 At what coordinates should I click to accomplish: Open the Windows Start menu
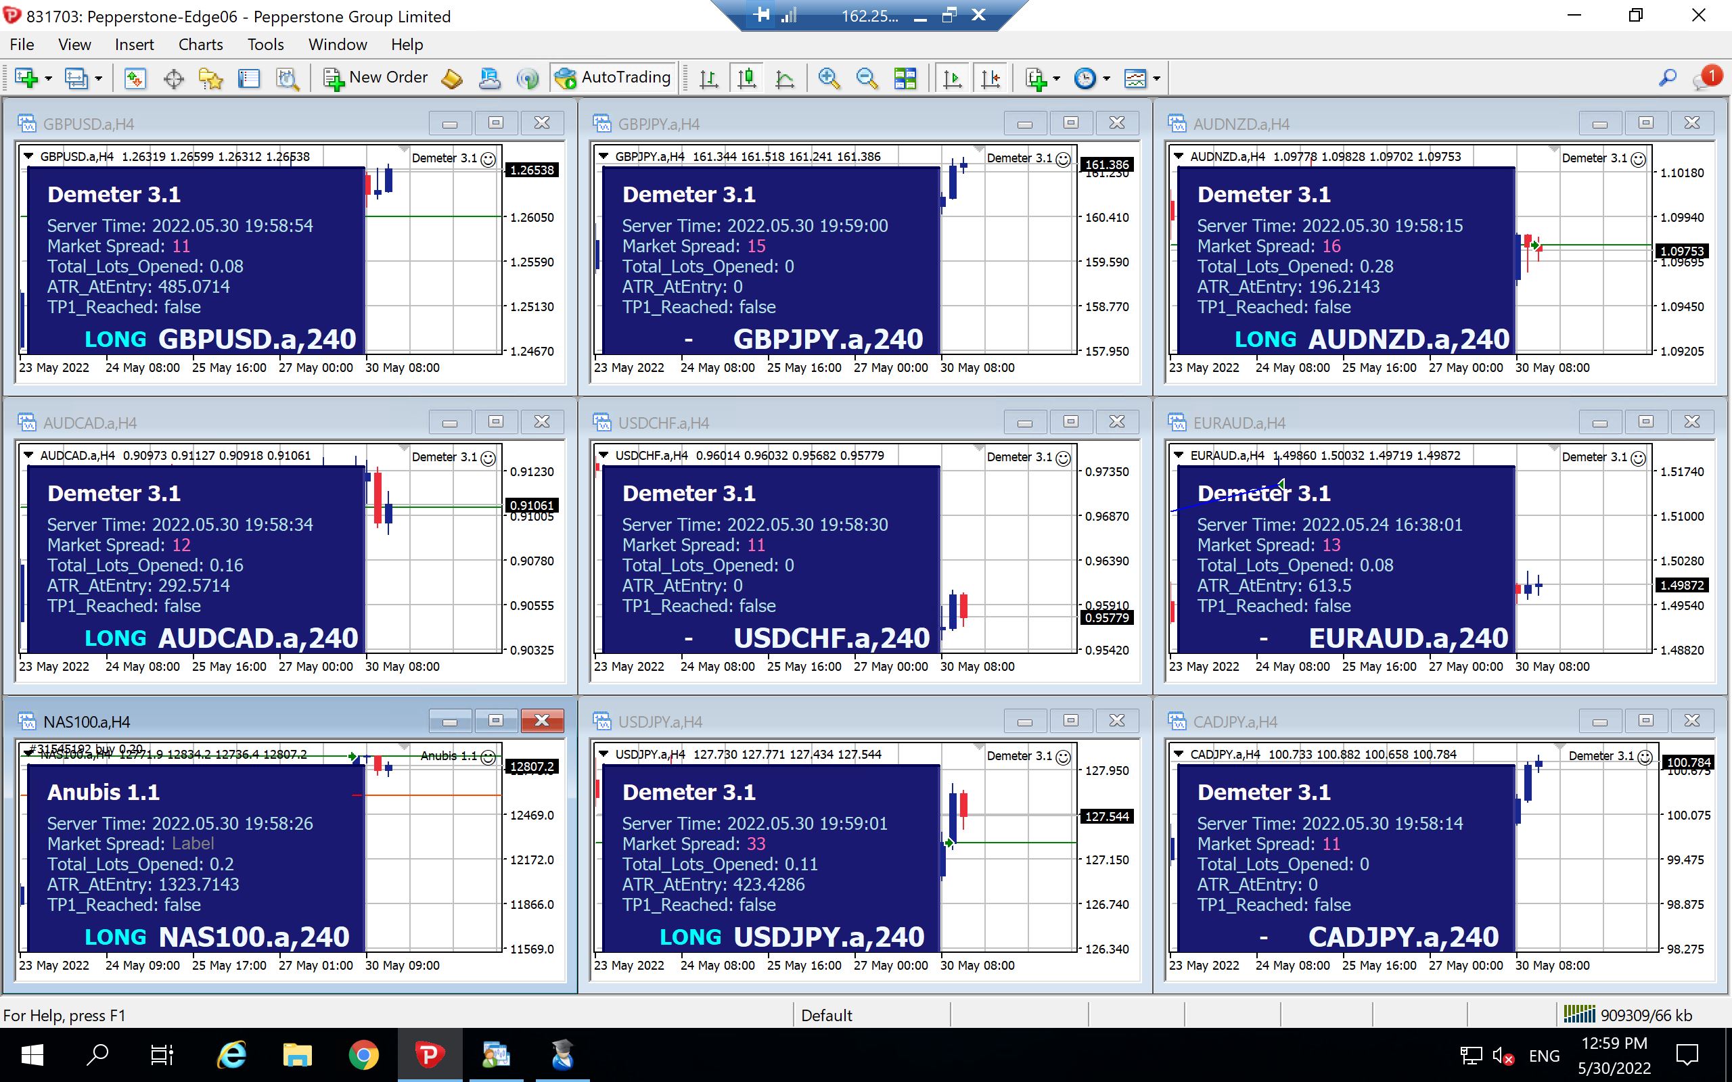coord(32,1055)
